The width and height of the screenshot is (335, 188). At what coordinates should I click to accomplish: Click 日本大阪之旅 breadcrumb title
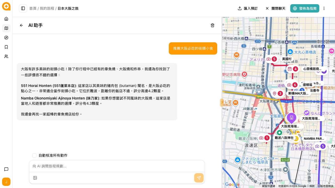[x=68, y=8]
